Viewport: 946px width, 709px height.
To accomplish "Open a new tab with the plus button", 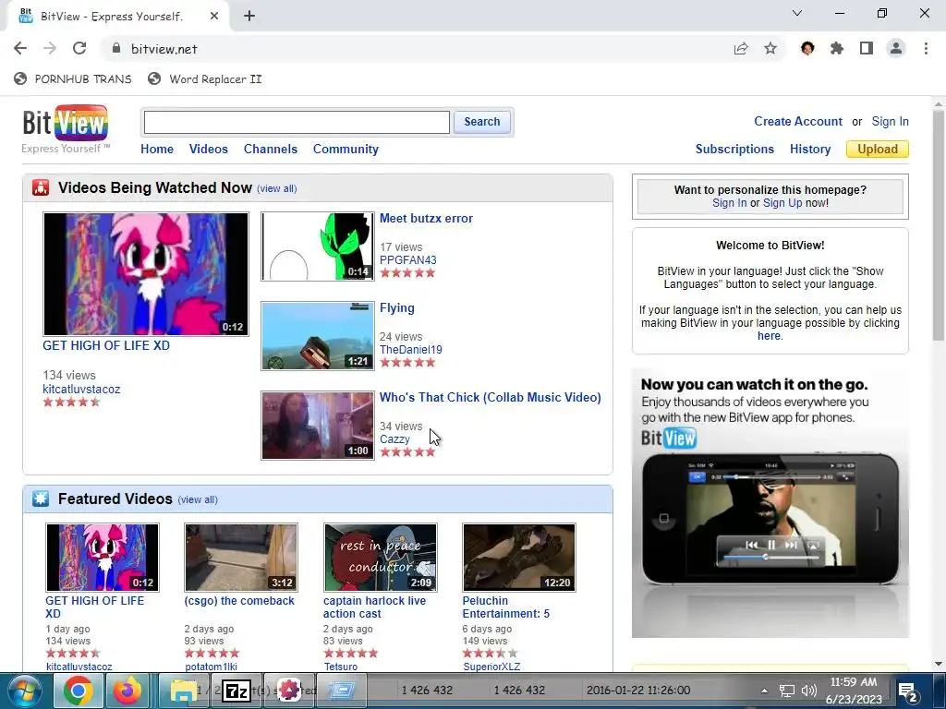I will coord(249,17).
